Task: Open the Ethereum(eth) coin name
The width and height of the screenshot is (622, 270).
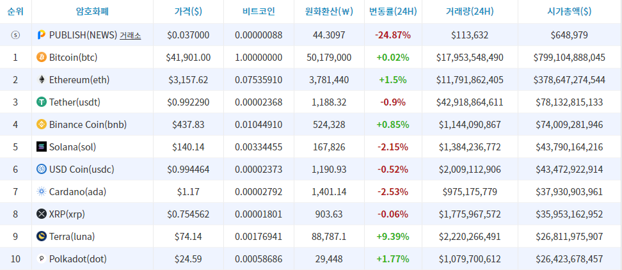Action: 79,80
